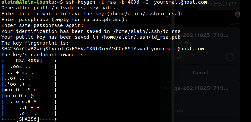Select the Chinese chat message bubble
251x122 pixels.
(218, 5)
